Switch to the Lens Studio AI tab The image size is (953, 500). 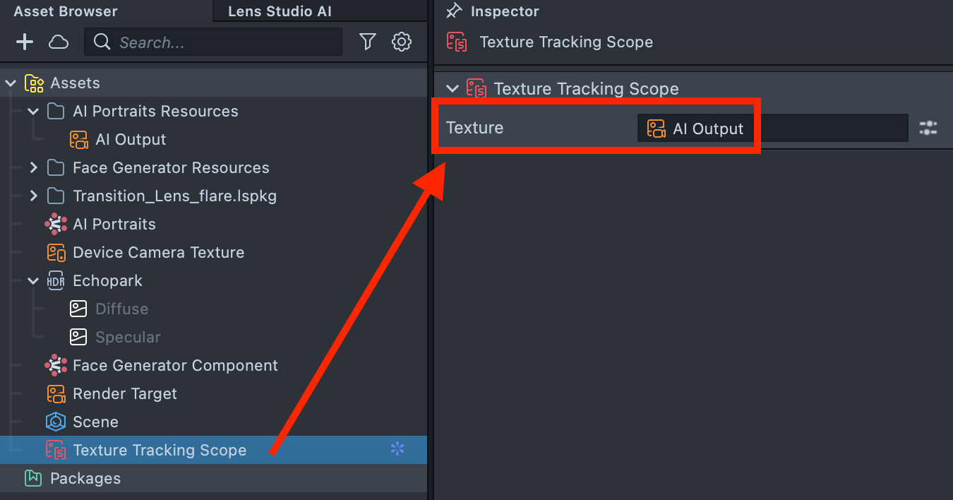pos(280,11)
